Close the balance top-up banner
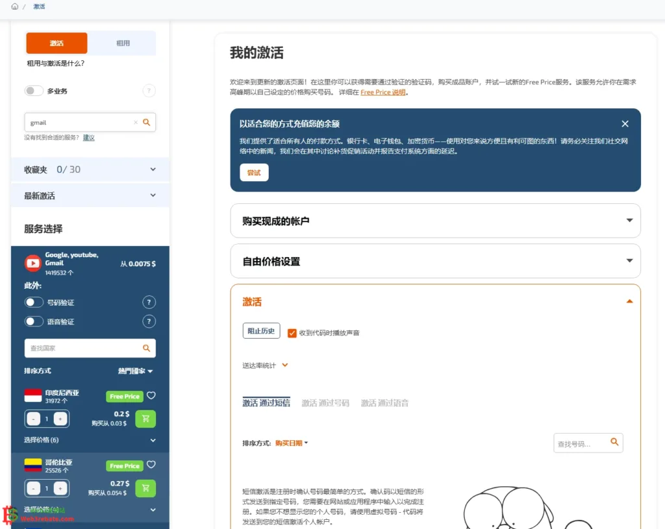 625,124
